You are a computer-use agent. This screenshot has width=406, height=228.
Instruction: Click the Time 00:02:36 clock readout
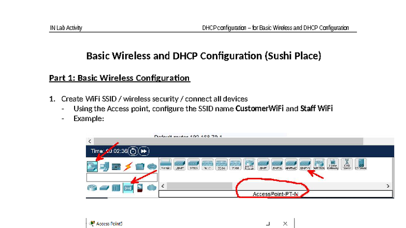(109, 151)
